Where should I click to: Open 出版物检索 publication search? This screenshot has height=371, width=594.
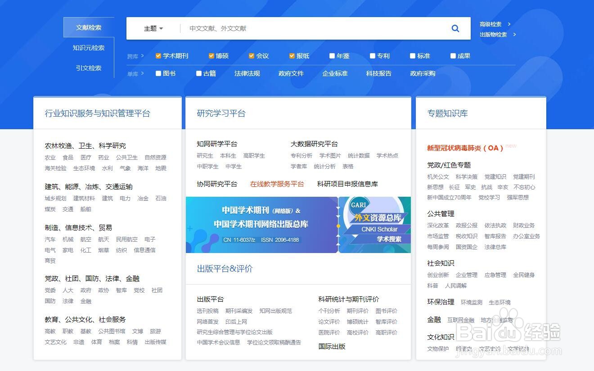(494, 34)
